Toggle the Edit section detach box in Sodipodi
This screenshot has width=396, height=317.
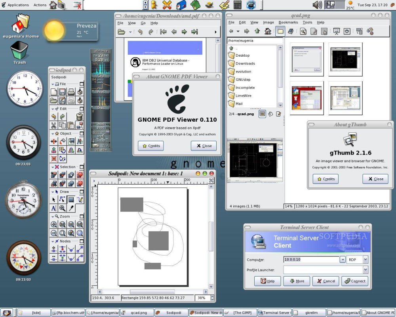[82, 109]
